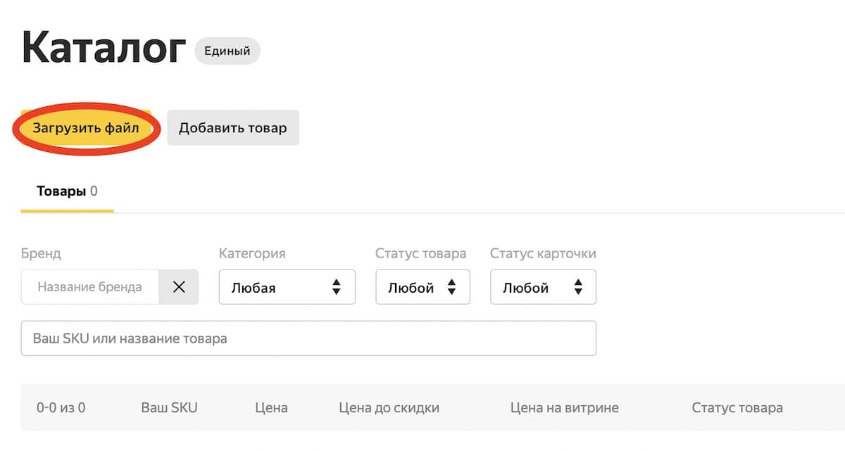This screenshot has height=451, width=845.
Task: Click the Название бренда input field
Action: 92,286
